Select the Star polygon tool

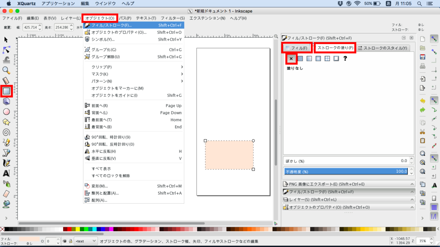click(6, 122)
